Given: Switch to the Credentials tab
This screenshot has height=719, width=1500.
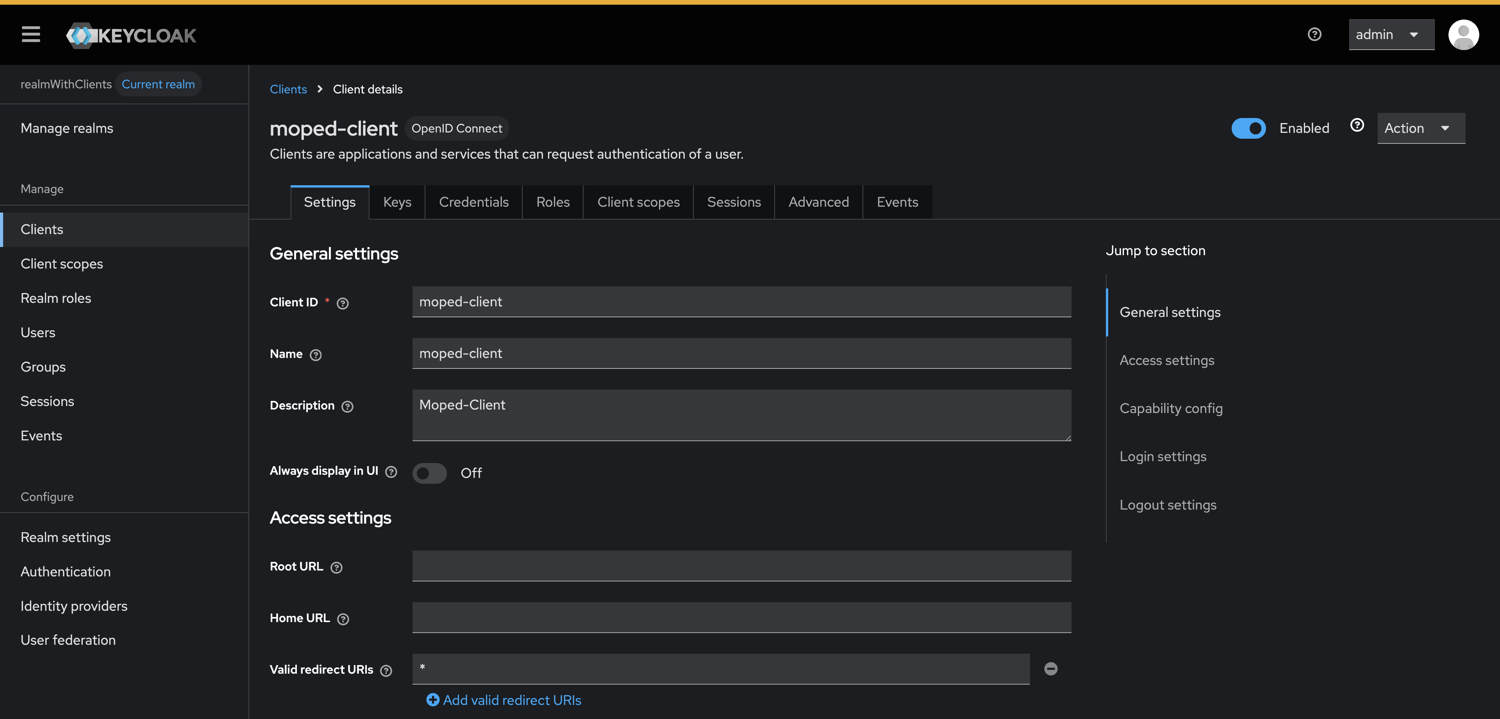Looking at the screenshot, I should tap(473, 202).
